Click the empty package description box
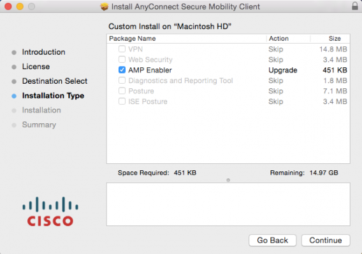The width and height of the screenshot is (362, 254). click(x=228, y=204)
